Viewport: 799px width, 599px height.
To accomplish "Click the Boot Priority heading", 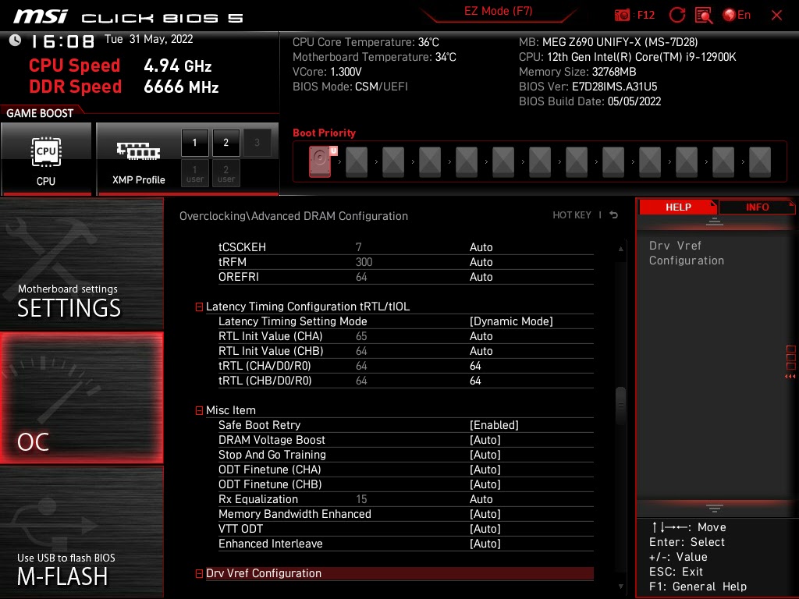I will click(324, 133).
